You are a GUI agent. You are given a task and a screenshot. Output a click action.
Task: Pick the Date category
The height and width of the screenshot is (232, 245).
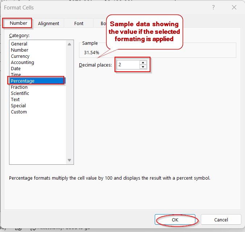click(16, 68)
